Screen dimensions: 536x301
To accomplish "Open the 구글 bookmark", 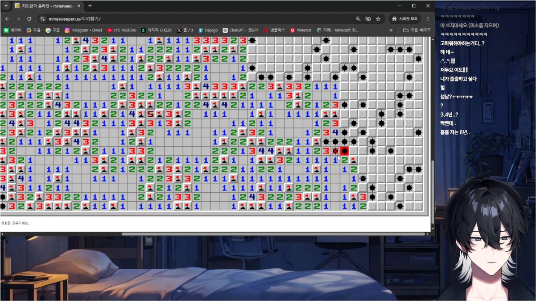I will pyautogui.click(x=52, y=30).
